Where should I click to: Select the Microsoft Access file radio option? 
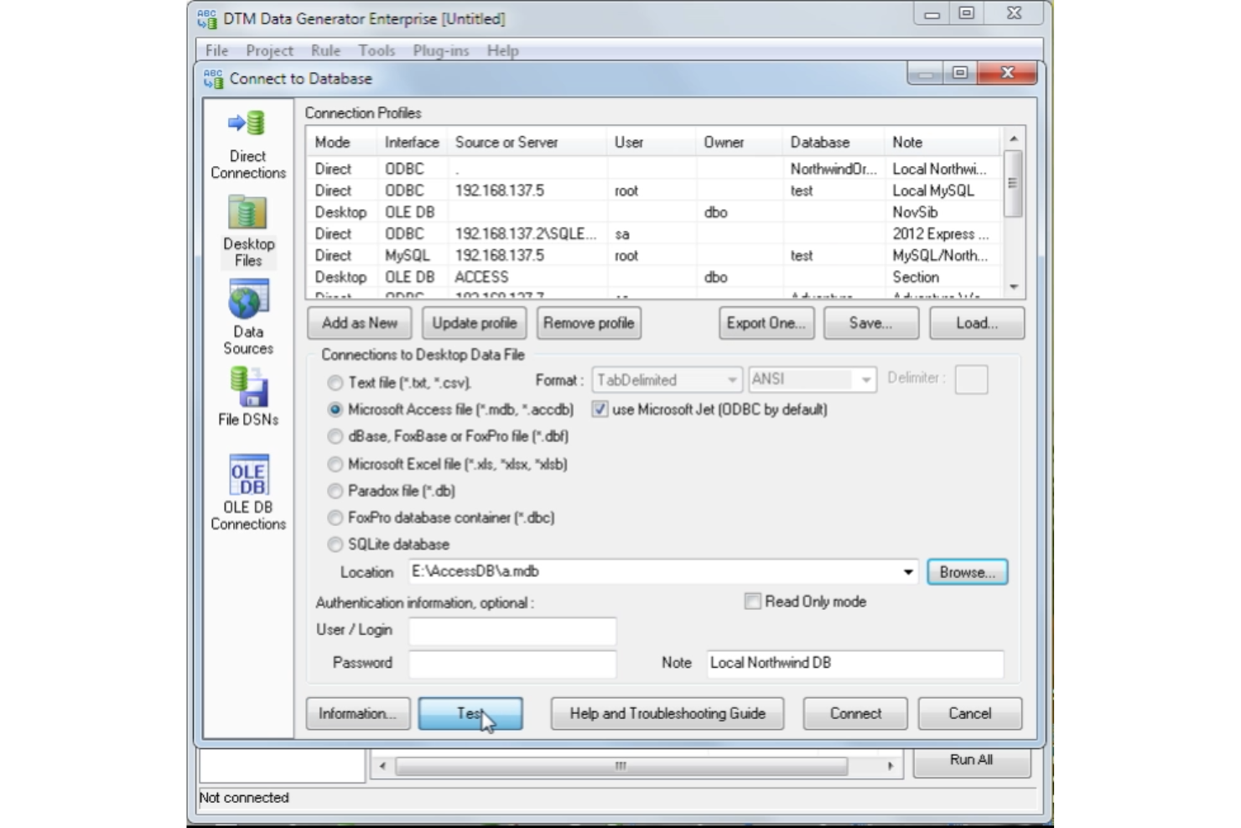(x=335, y=410)
